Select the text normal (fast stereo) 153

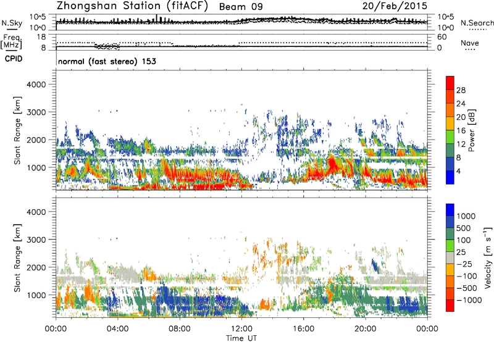107,61
